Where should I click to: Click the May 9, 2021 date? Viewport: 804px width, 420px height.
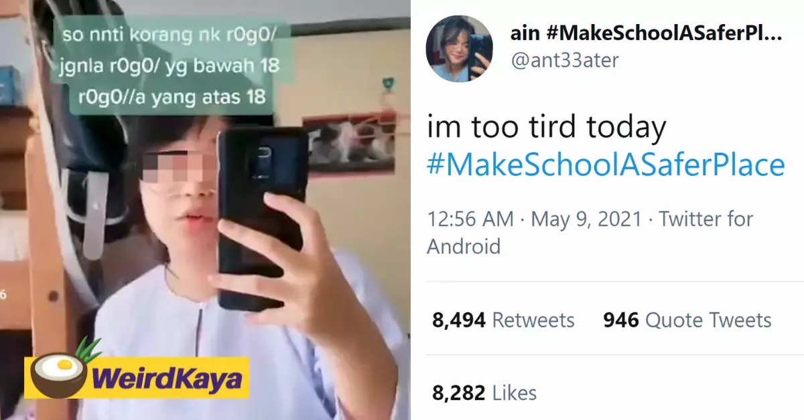(x=587, y=219)
